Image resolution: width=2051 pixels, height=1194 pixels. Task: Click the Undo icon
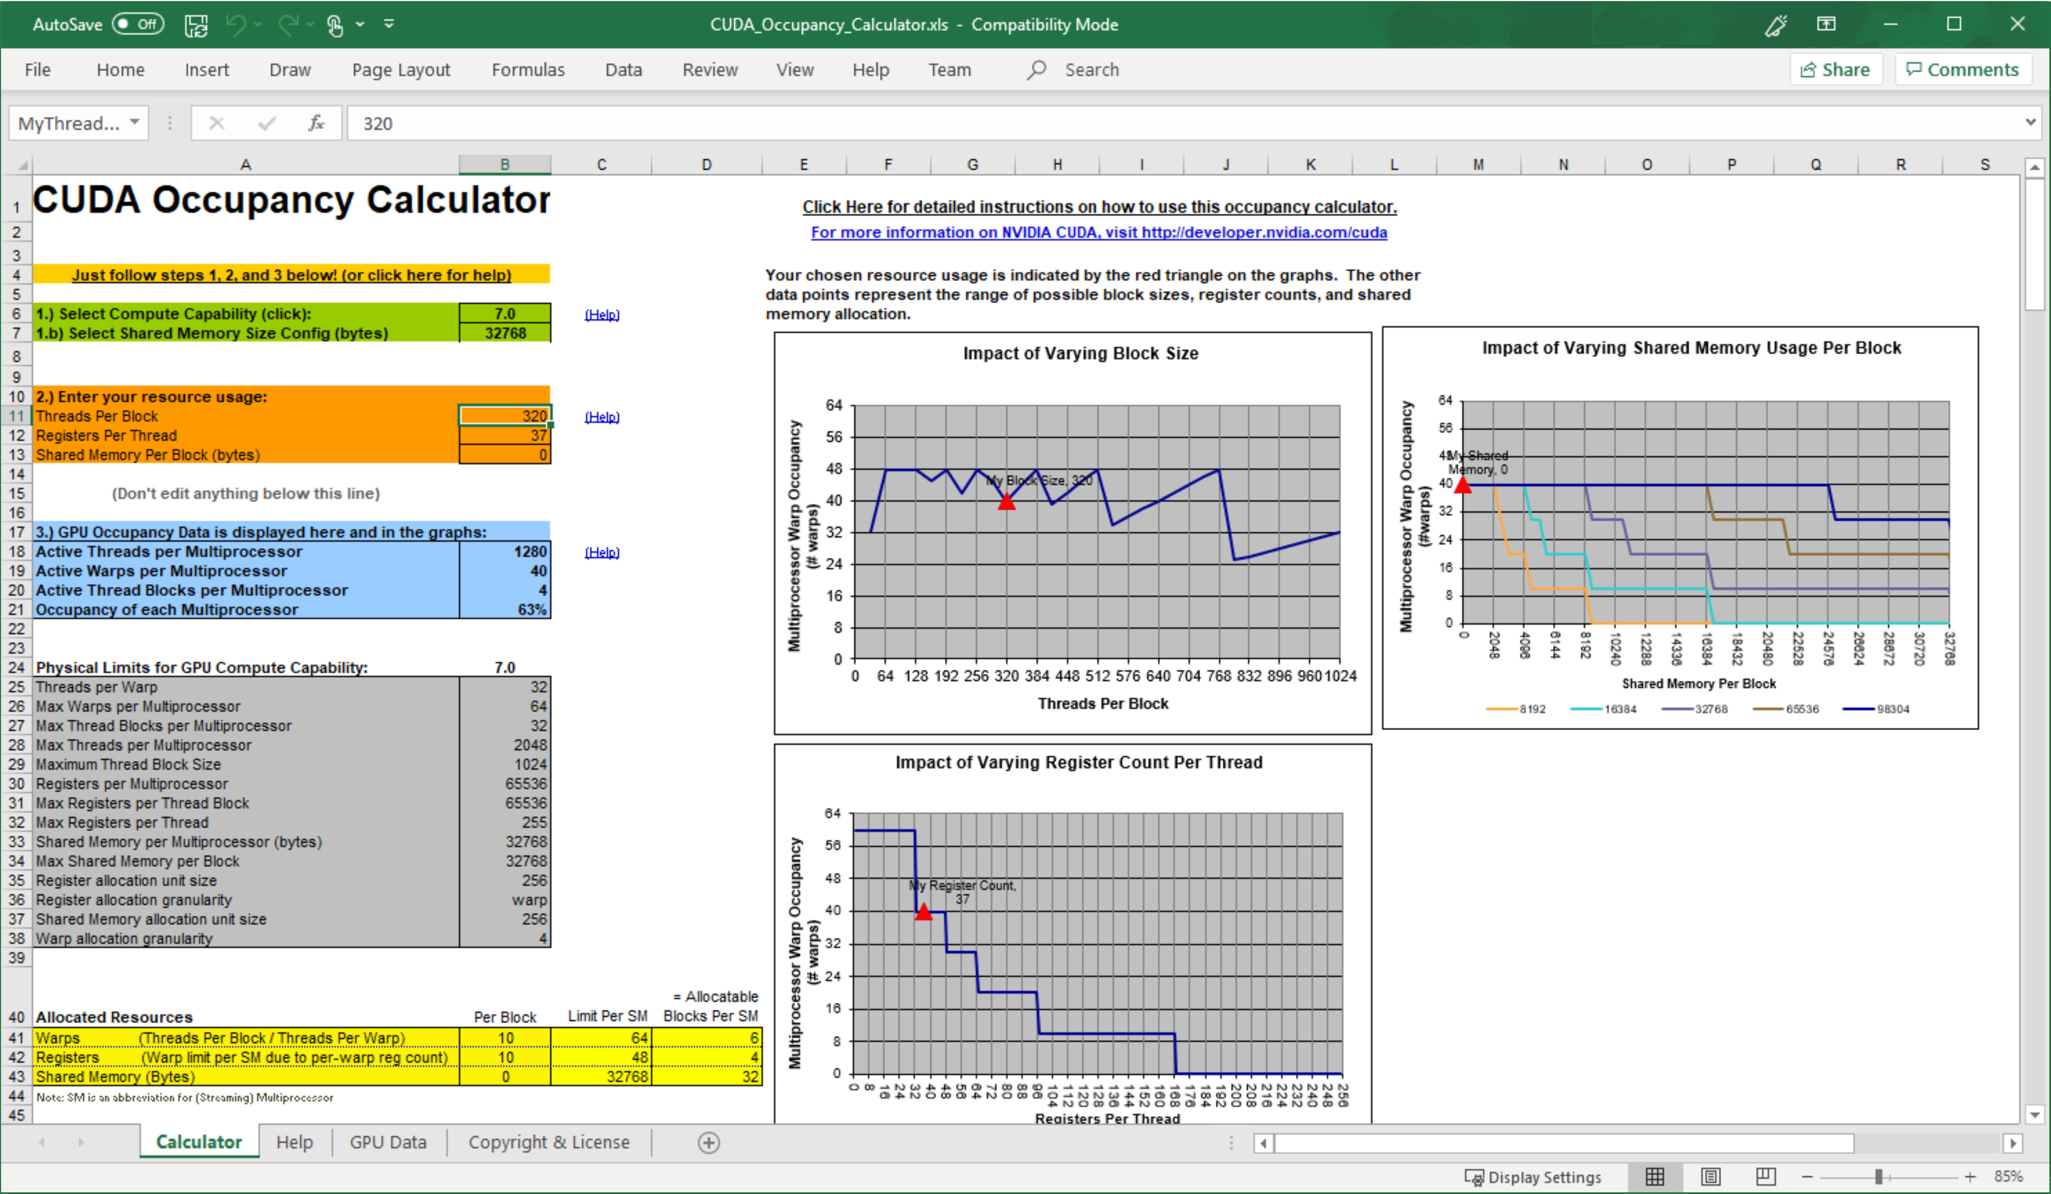236,24
